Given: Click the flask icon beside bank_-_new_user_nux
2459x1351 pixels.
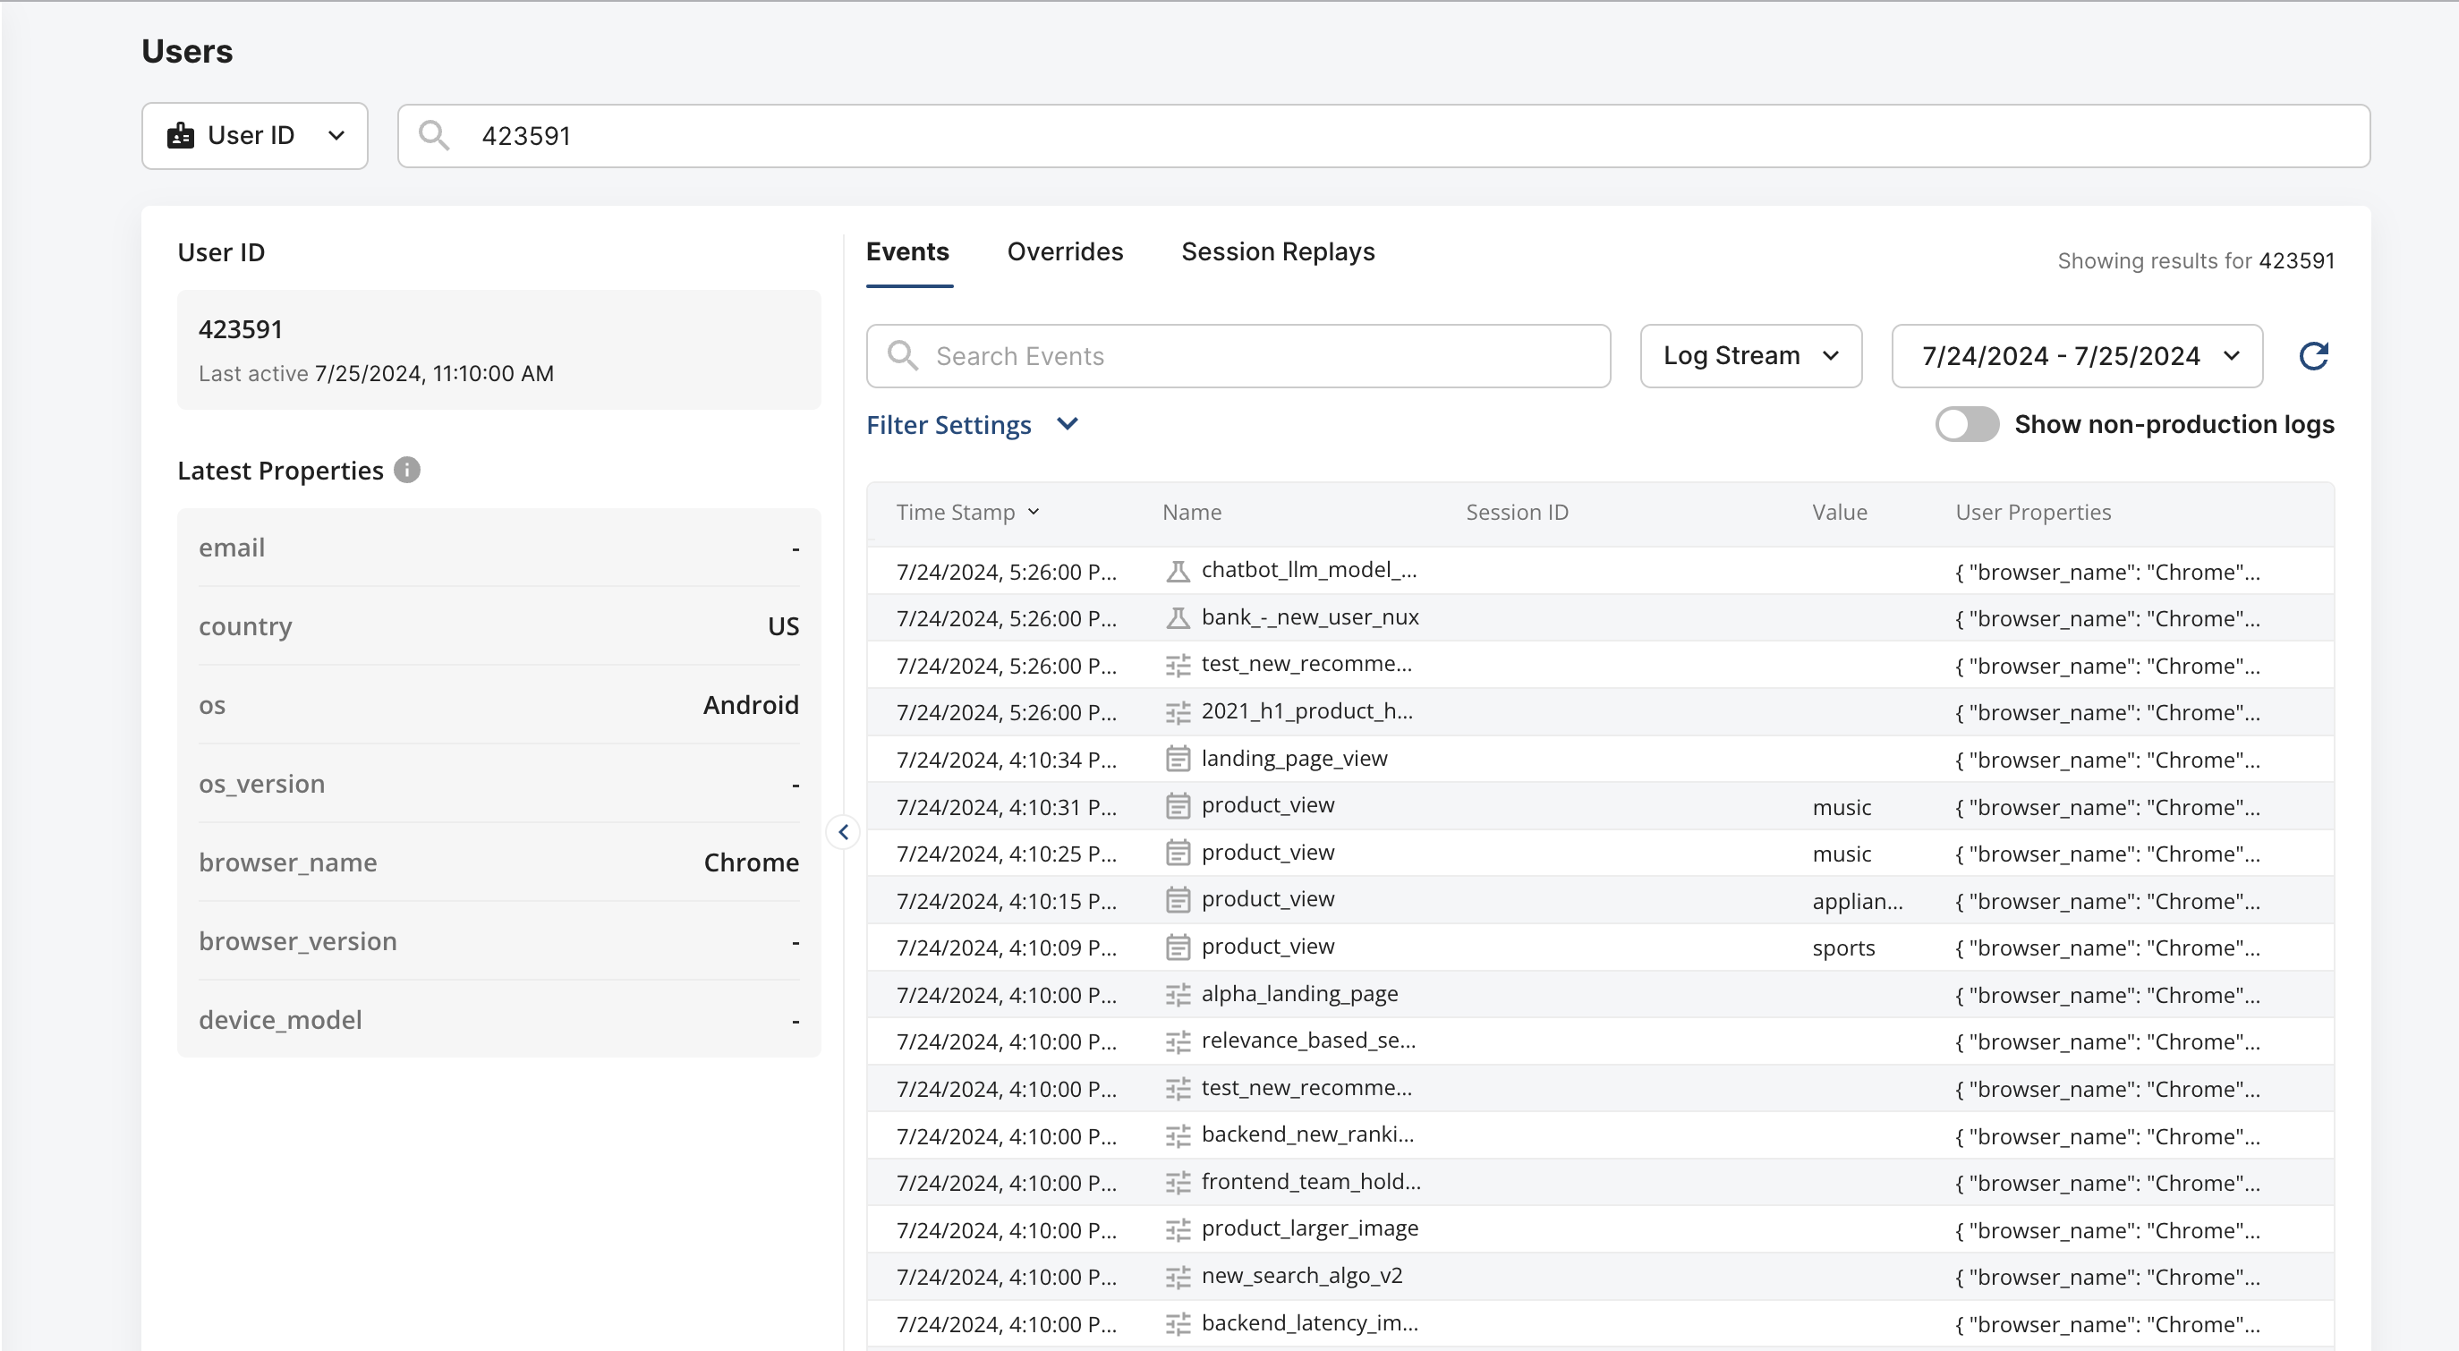Looking at the screenshot, I should tap(1178, 617).
